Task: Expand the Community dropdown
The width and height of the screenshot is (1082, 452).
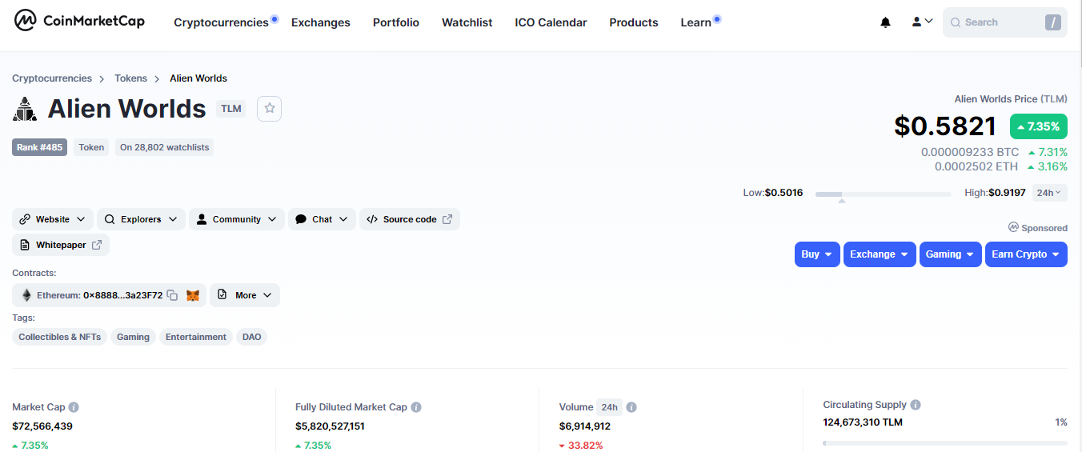Action: pos(237,219)
